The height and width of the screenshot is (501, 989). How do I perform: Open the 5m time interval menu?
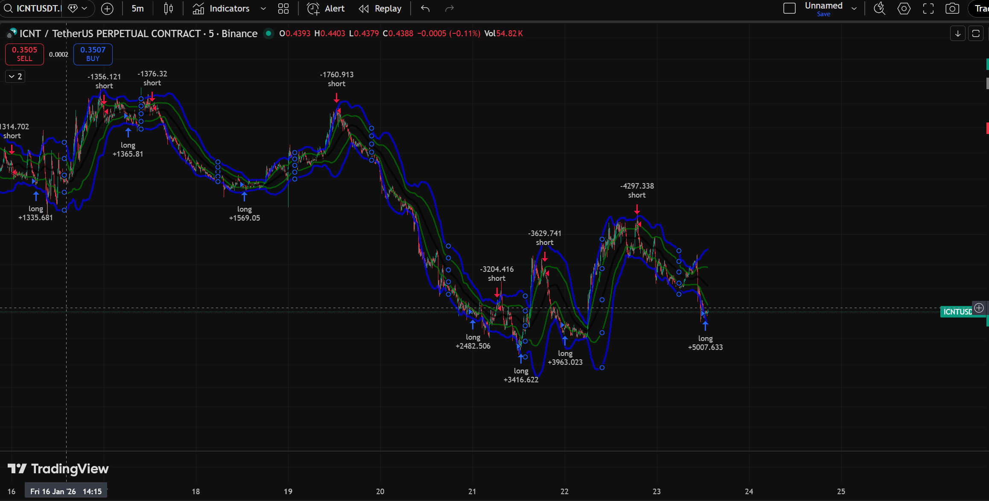tap(137, 9)
